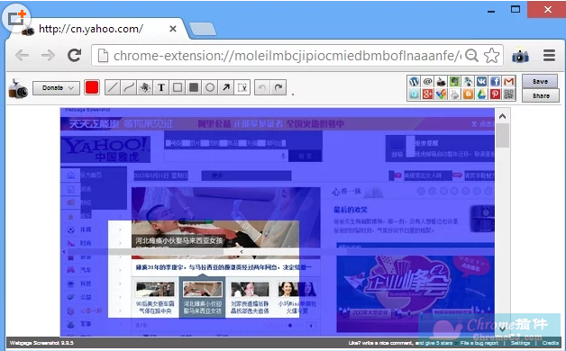Viewport: 566px width, 351px height.
Task: Open the Donate dropdown
Action: pyautogui.click(x=56, y=88)
